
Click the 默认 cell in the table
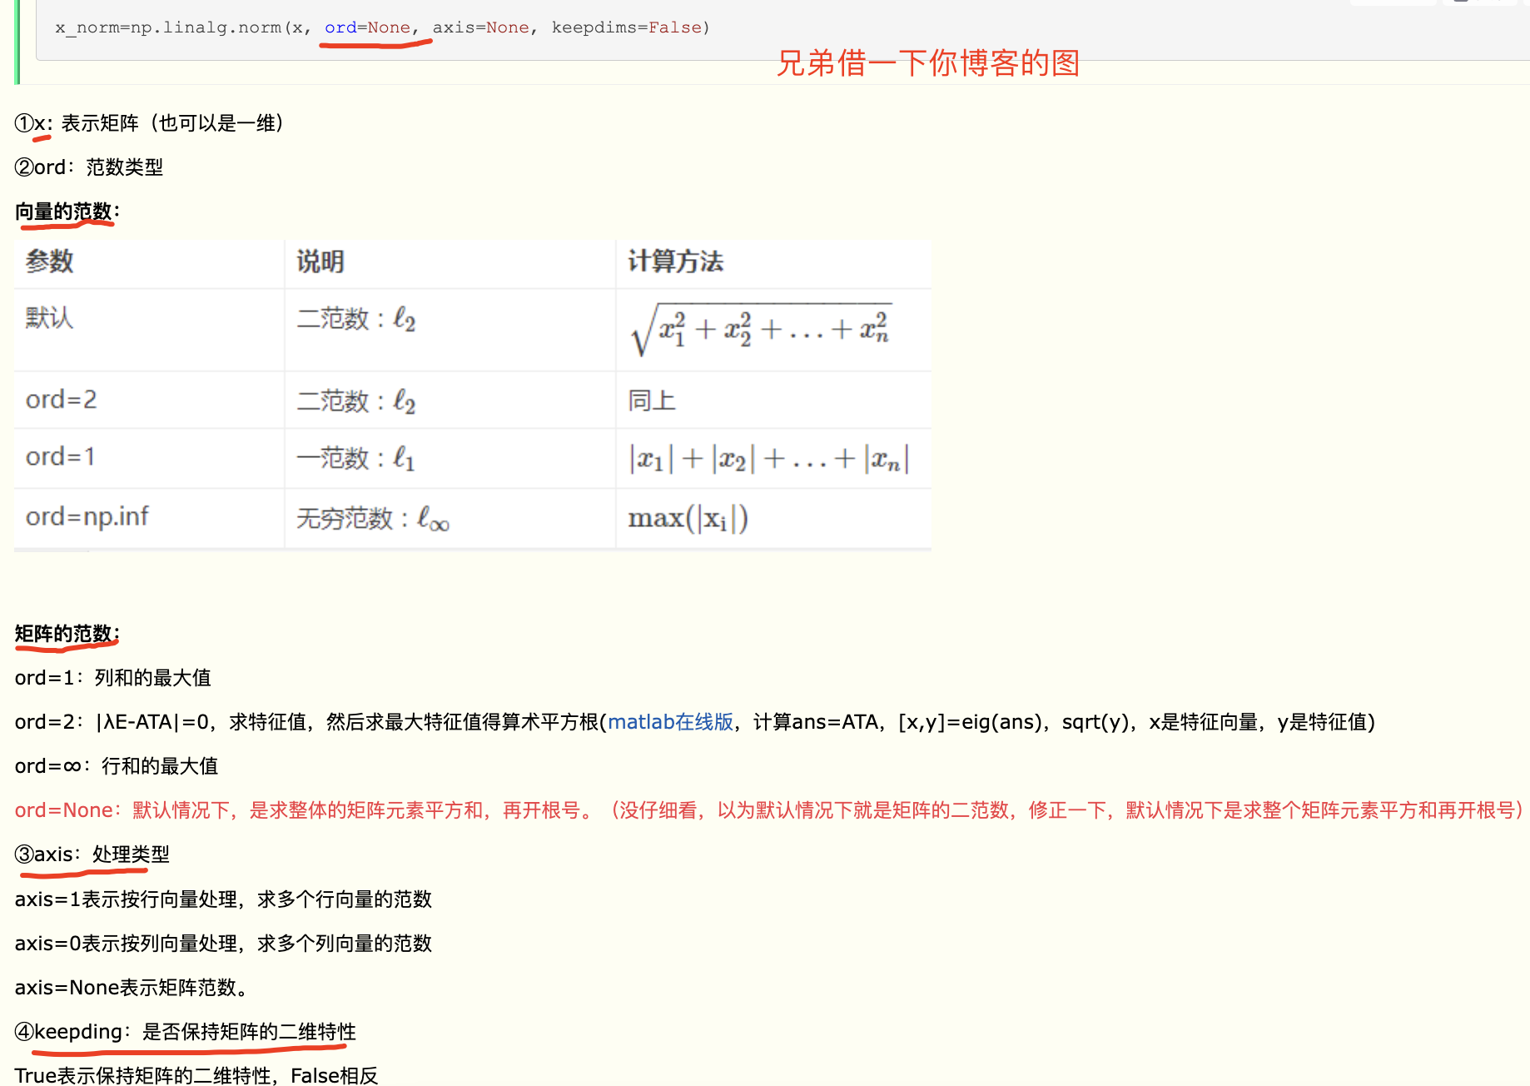50,317
